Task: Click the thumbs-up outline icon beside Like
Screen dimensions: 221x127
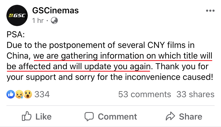Action: pyautogui.click(x=26, y=116)
